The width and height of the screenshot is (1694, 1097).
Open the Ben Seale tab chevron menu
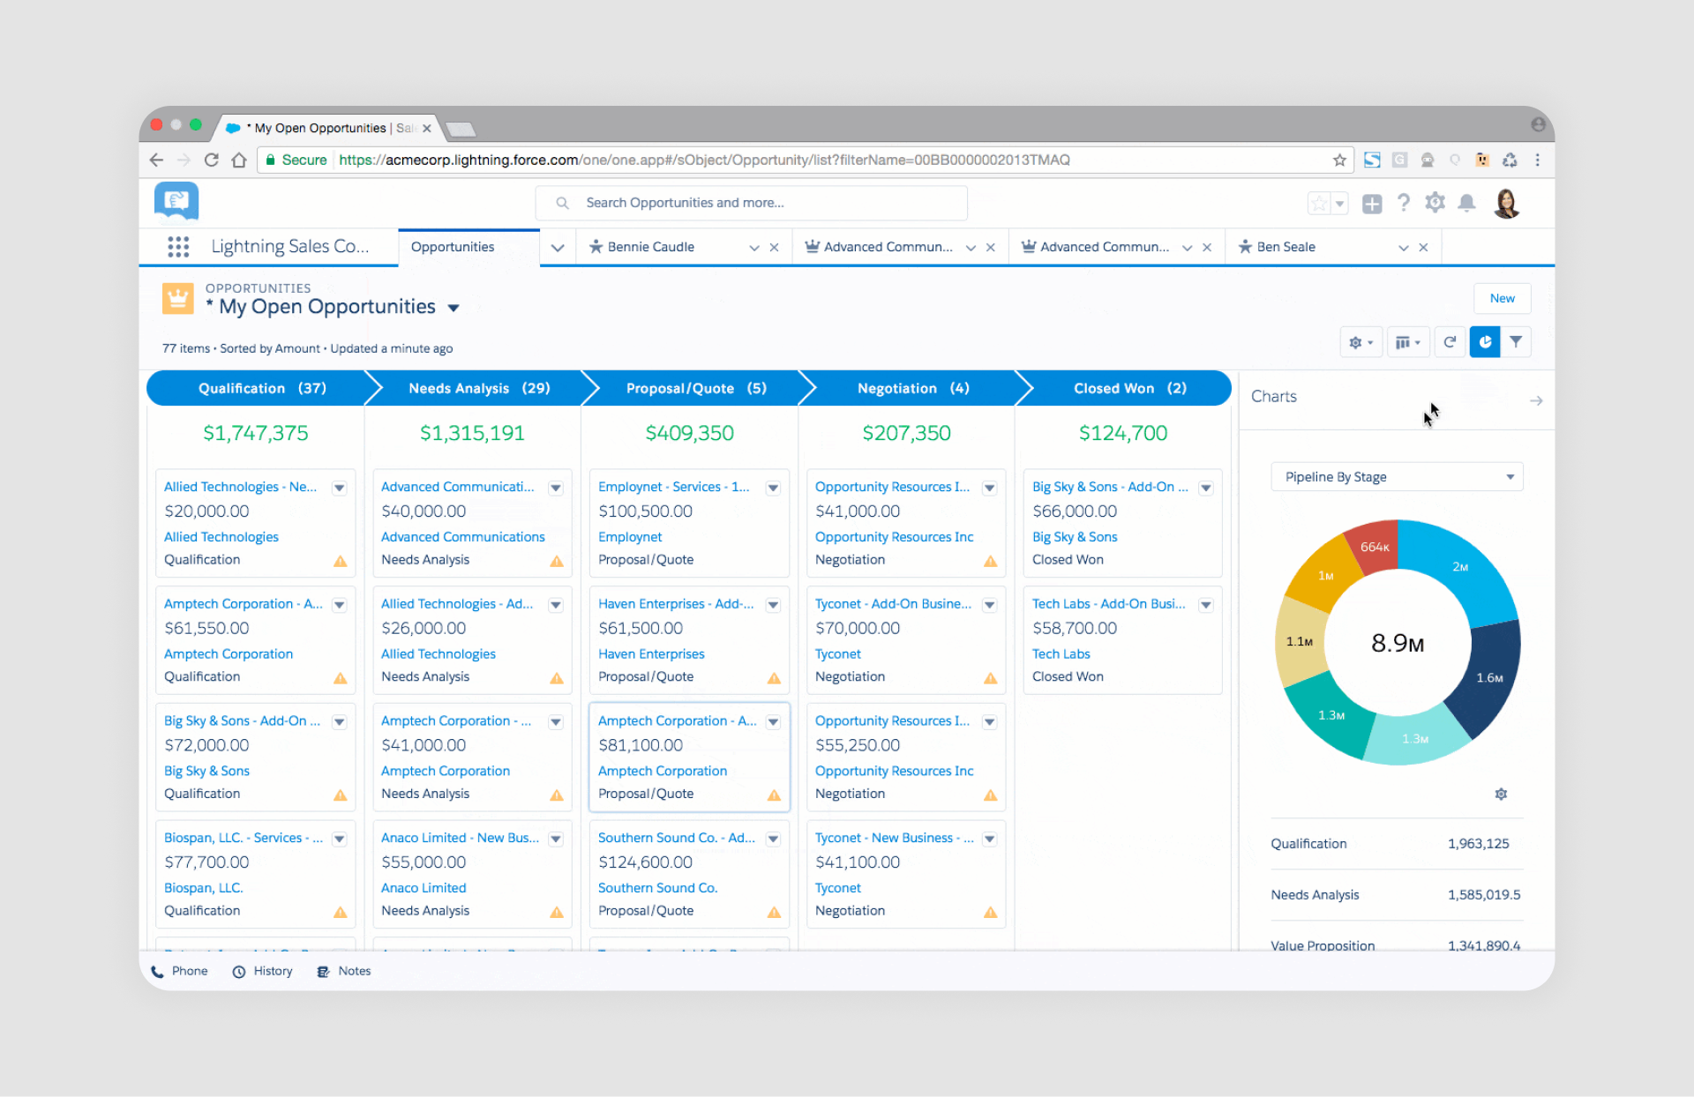[x=1404, y=248]
